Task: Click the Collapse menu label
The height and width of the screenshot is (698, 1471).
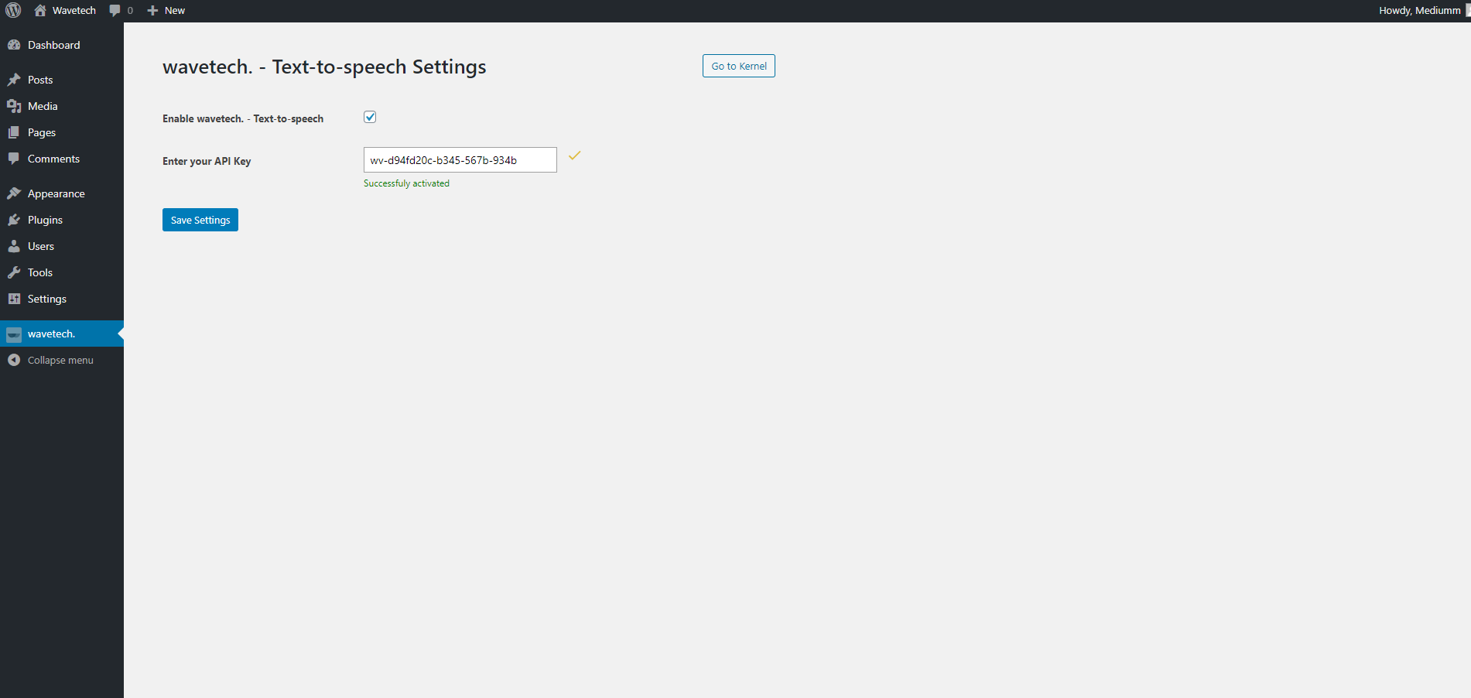Action: (60, 360)
